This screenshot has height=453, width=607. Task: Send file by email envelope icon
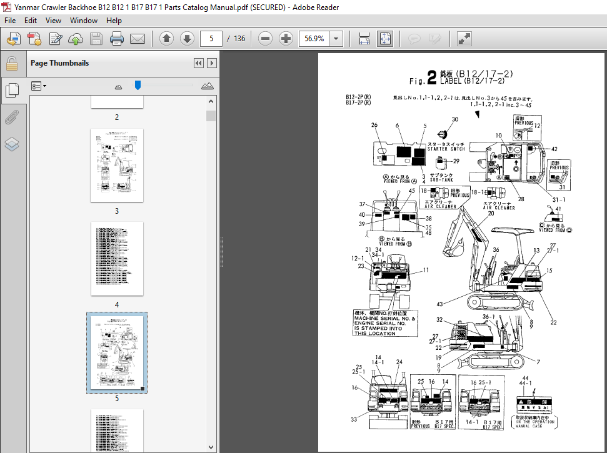[138, 39]
